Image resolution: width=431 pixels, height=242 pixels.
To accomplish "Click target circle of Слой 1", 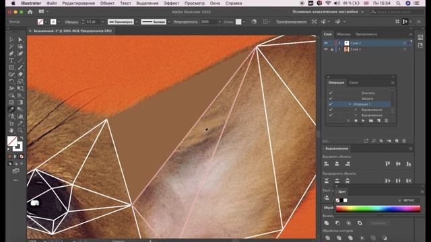I will tap(405, 49).
